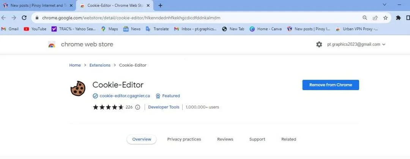Select the Support tab
The width and height of the screenshot is (410, 159).
[257, 139]
